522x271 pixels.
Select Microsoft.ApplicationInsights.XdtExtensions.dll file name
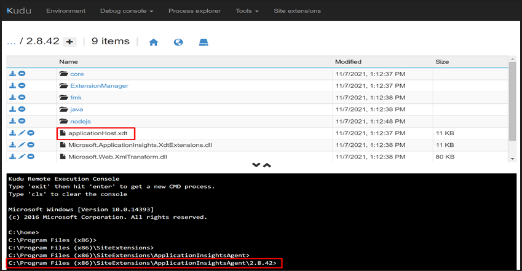[140, 145]
